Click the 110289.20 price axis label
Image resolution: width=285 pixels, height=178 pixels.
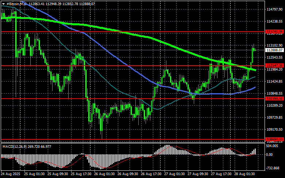[274, 105]
